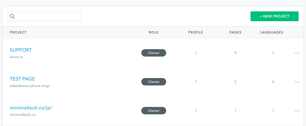This screenshot has height=126, width=306.
Task: Open the SUPPORT project
Action: pos(21,50)
